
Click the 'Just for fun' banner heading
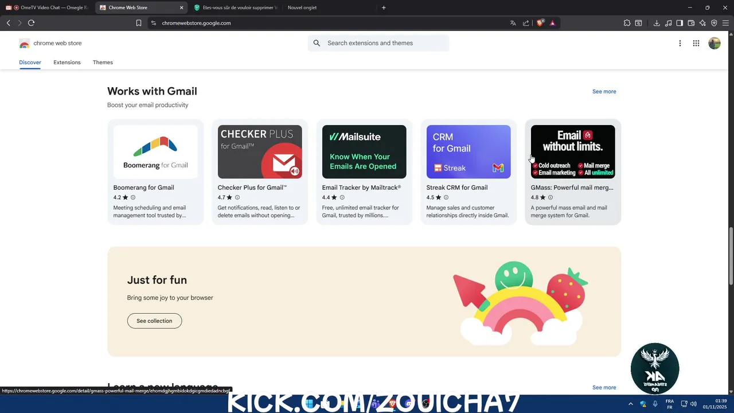click(x=157, y=280)
